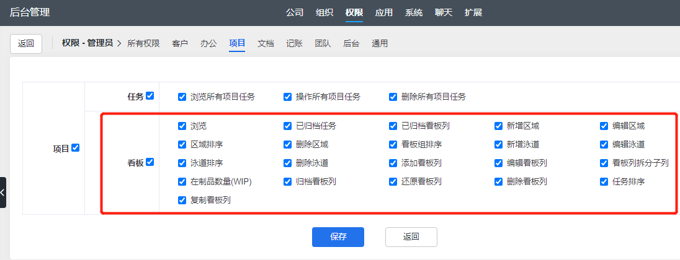Image resolution: width=680 pixels, height=260 pixels.
Task: Toggle the 删除所有项目任务 checkbox
Action: [x=393, y=97]
